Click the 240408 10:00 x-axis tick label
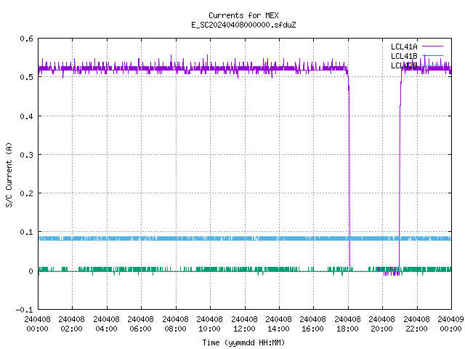465x349 pixels. tap(209, 324)
